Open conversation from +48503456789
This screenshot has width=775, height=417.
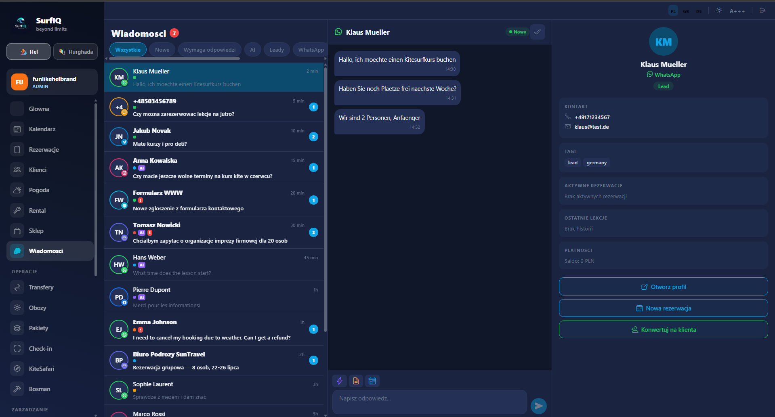pyautogui.click(x=214, y=107)
